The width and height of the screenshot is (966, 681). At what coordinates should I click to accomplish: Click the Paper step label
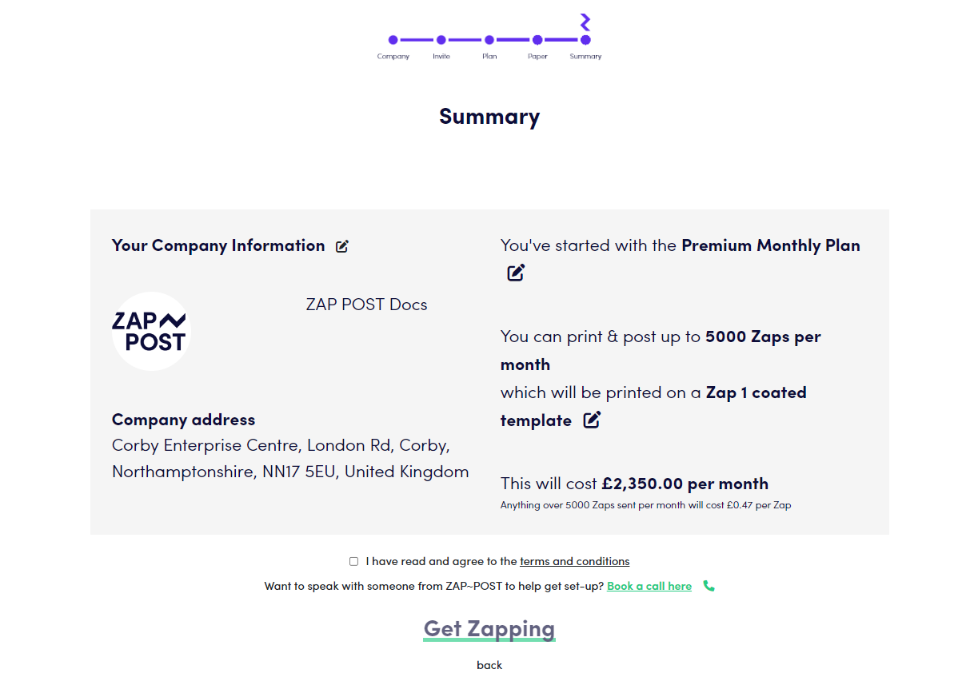[537, 57]
